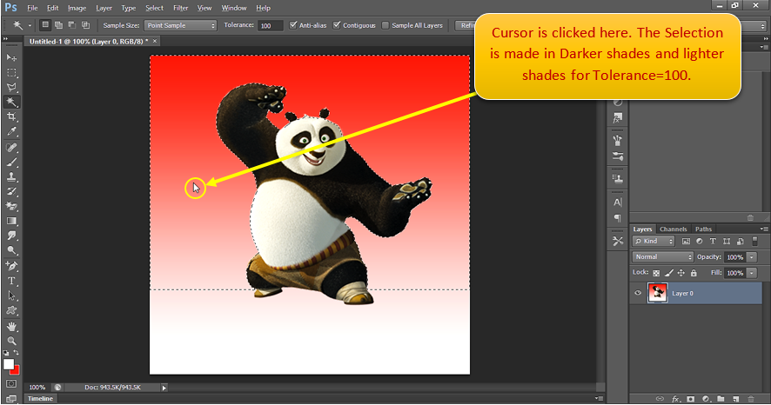
Task: Select the Smudge tool
Action: (x=11, y=236)
